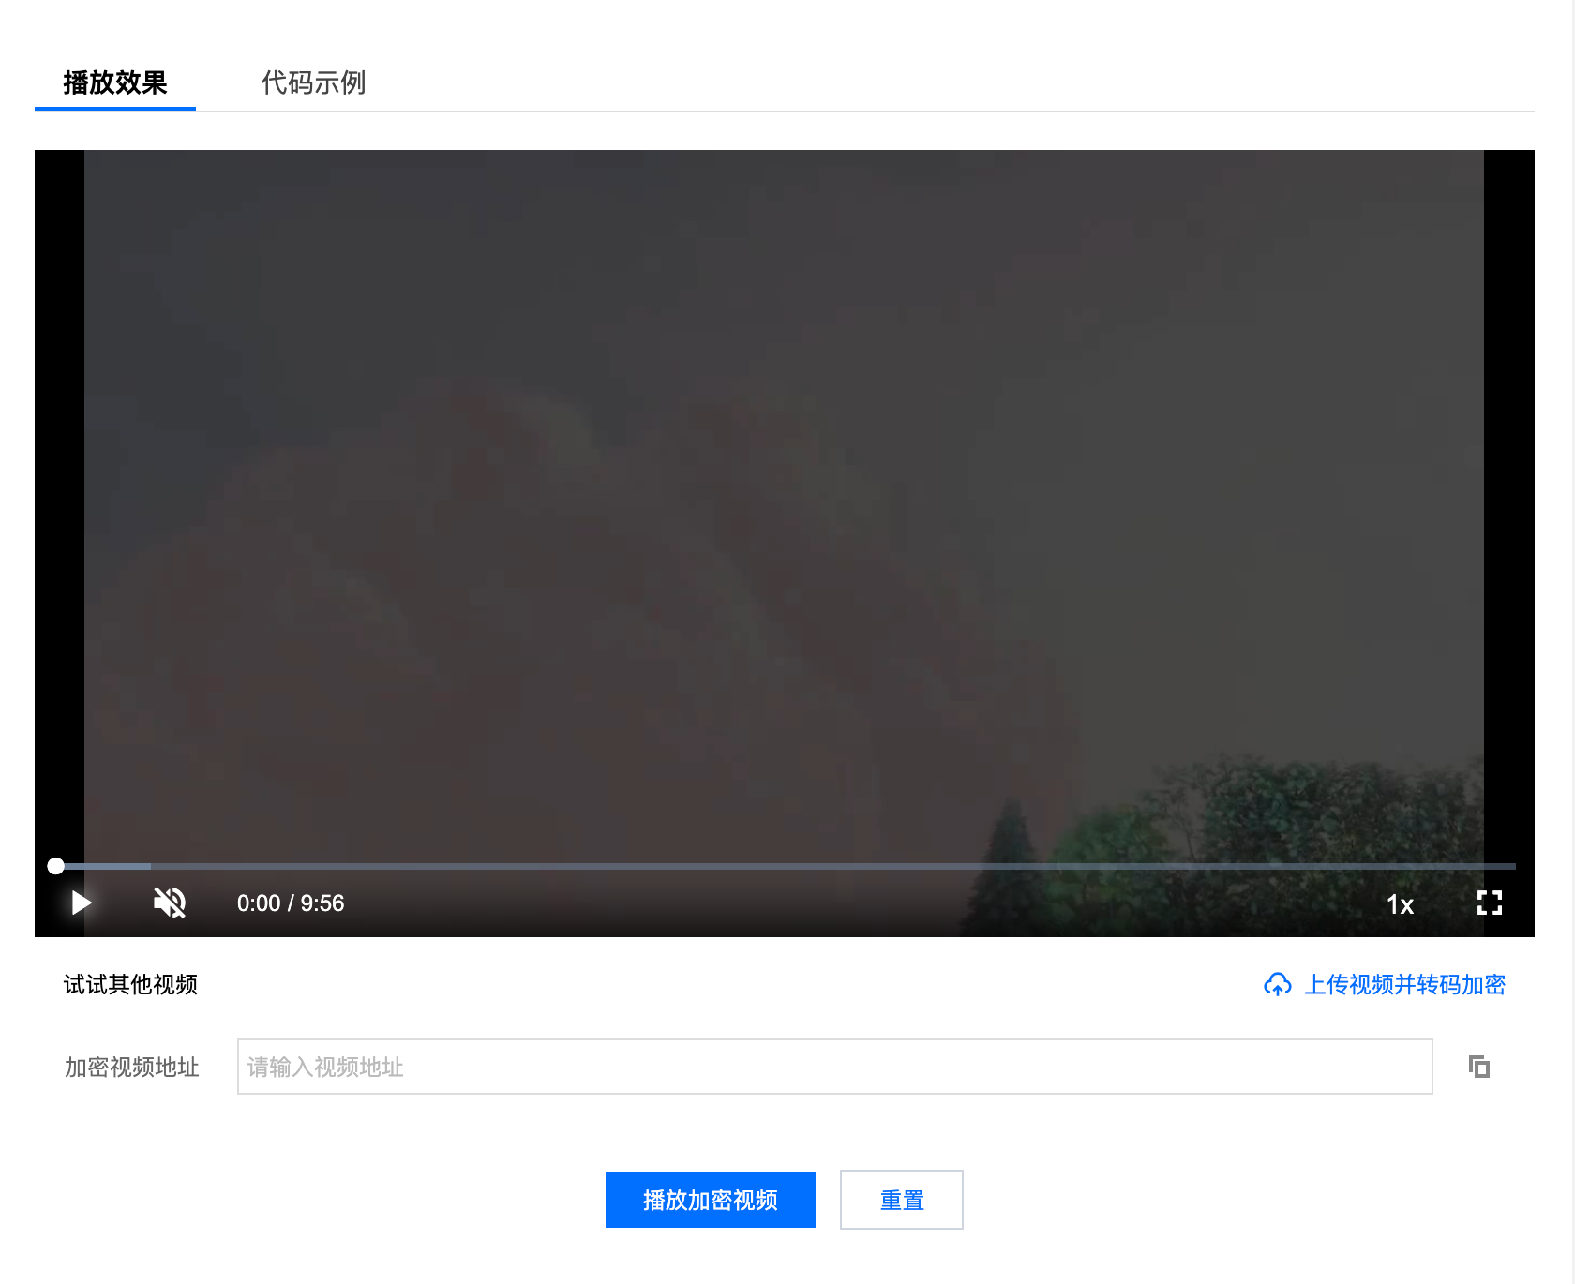1575x1284 pixels.
Task: Focus the 加密视频地址 input field
Action: [834, 1067]
